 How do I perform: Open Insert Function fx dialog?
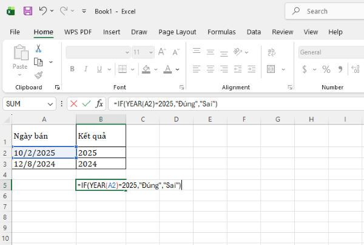[x=99, y=103]
